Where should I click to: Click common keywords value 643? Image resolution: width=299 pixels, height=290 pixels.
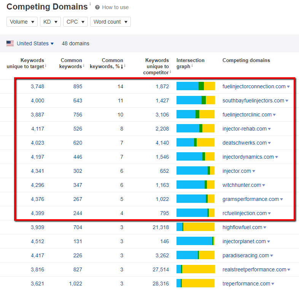click(x=78, y=101)
